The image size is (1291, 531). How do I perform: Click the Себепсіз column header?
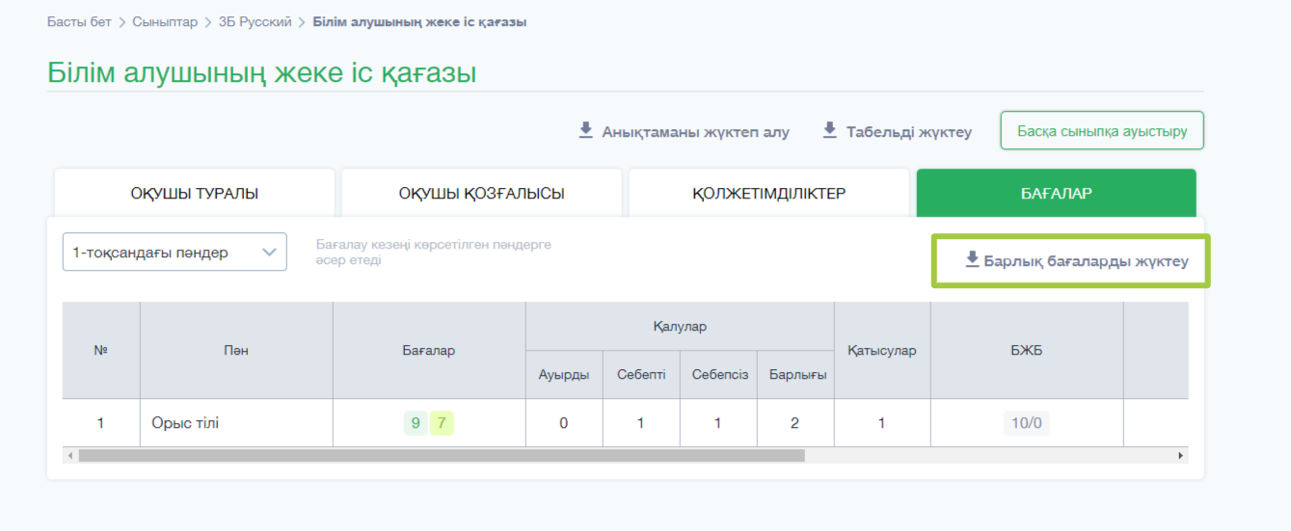coord(718,375)
